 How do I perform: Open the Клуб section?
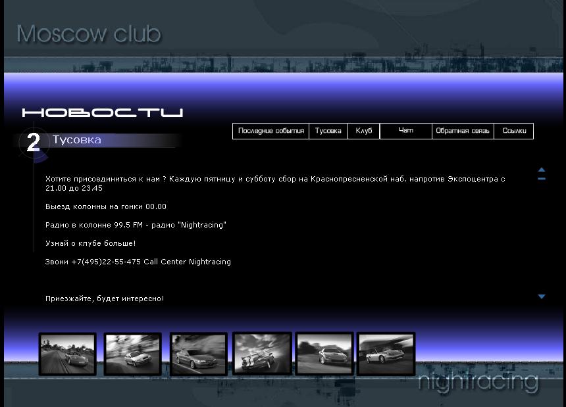click(x=364, y=131)
